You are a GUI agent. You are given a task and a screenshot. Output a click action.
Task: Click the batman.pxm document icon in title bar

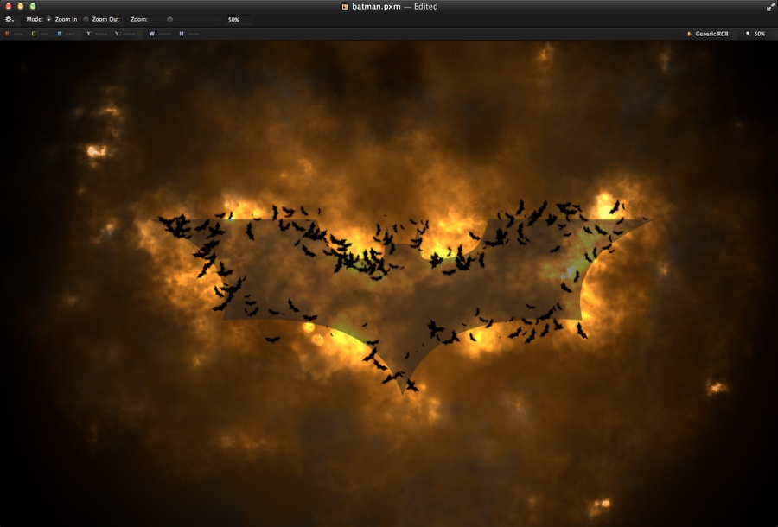[x=345, y=6]
